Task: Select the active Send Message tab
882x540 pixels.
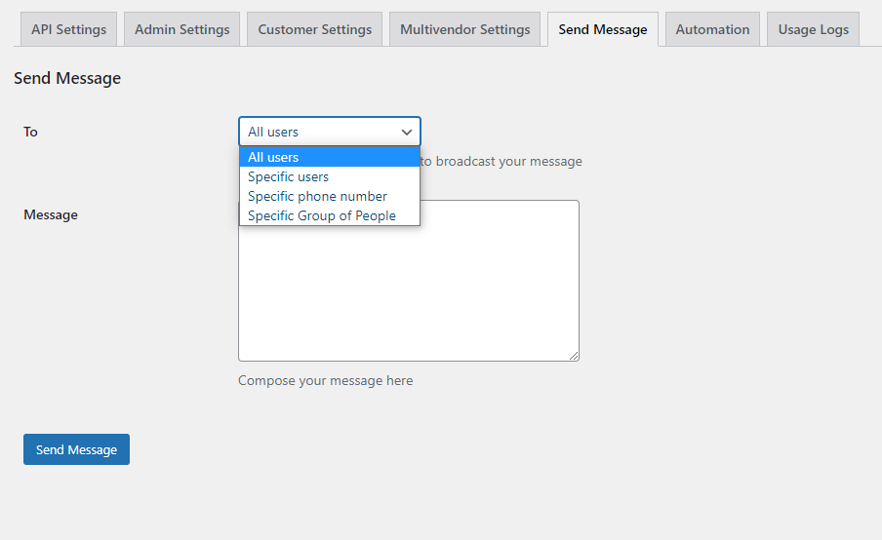Action: click(602, 29)
